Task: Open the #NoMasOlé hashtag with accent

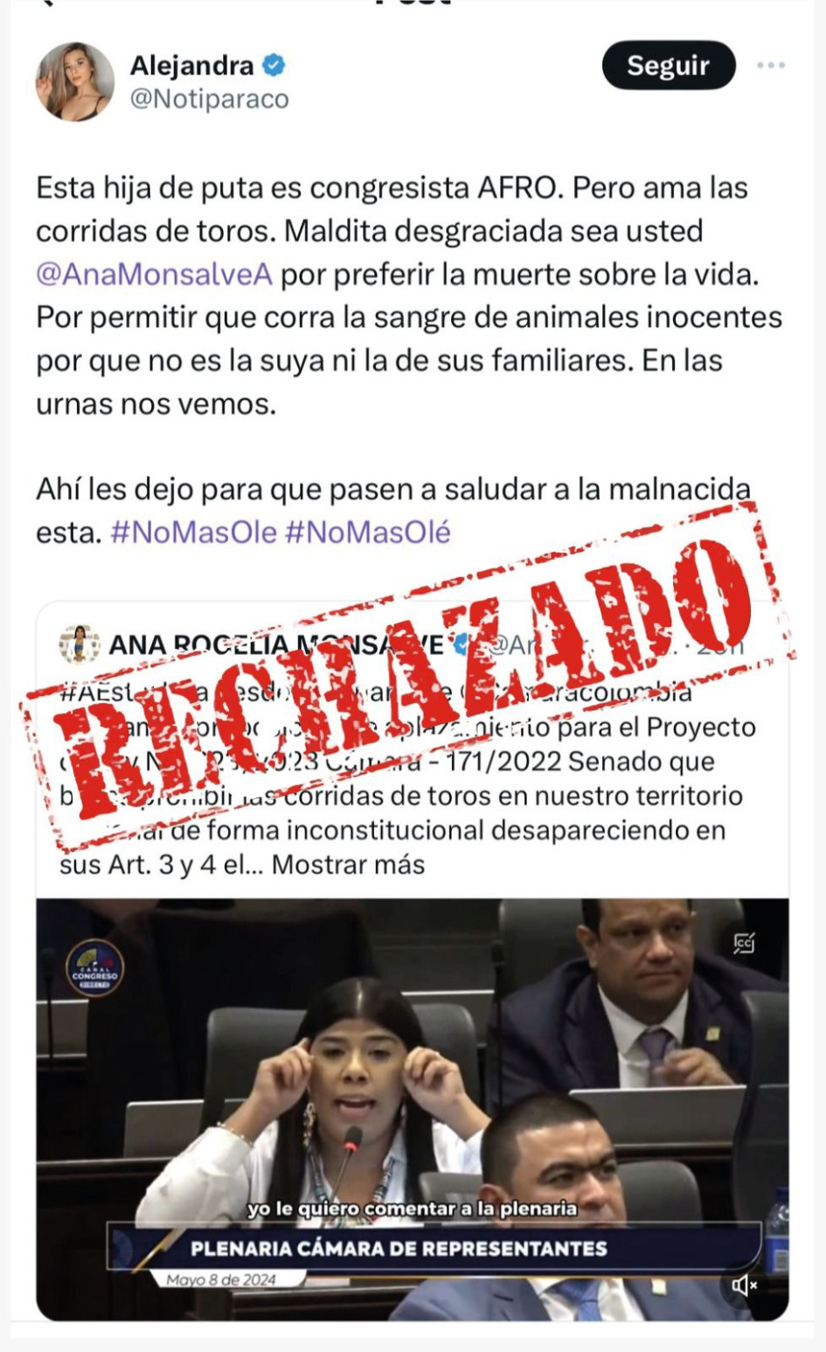Action: pos(368,532)
